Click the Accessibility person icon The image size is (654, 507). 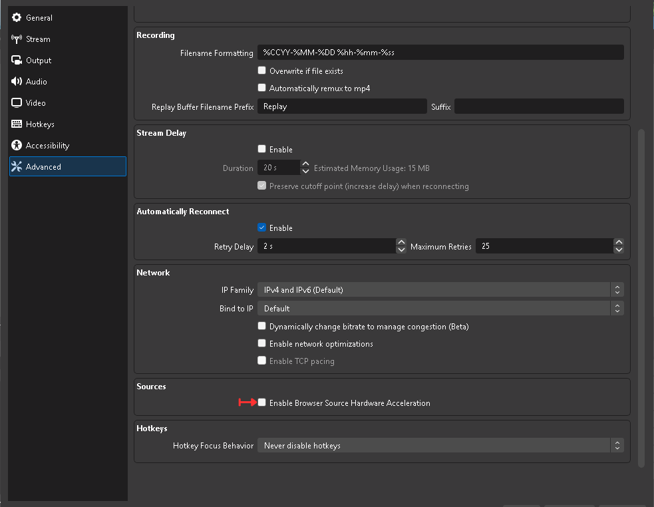[x=17, y=145]
